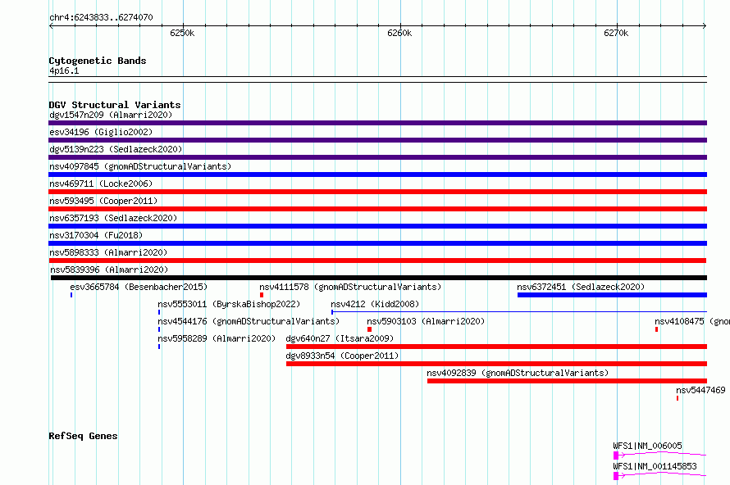
Task: Open nsv4212 (Kidd2008) label
Action: click(375, 304)
